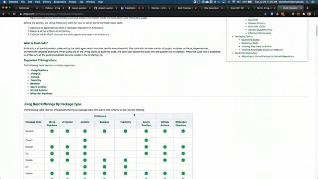Click the page vertical scrollbar thumb
This screenshot has width=318, height=179.
317,31
